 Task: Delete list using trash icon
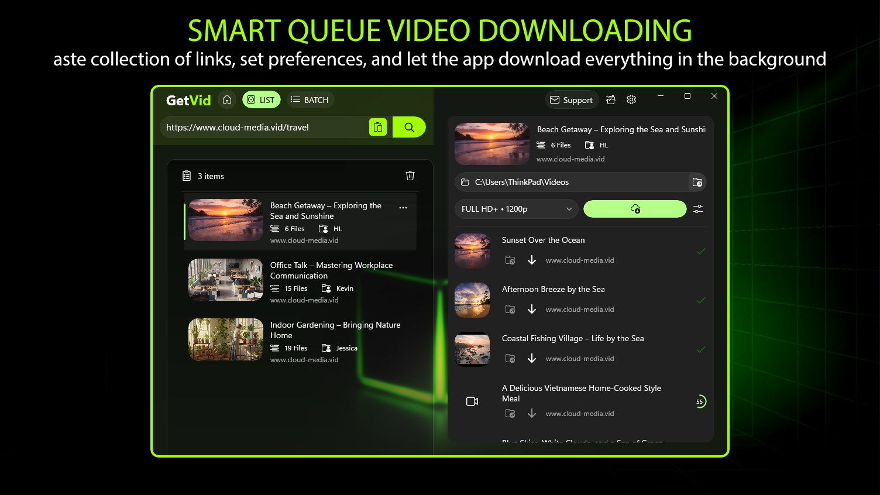[x=410, y=176]
